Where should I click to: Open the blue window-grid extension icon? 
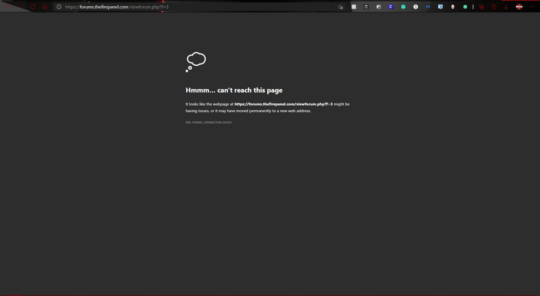(441, 7)
